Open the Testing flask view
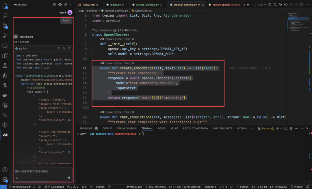The width and height of the screenshot is (312, 189). (x=5, y=65)
